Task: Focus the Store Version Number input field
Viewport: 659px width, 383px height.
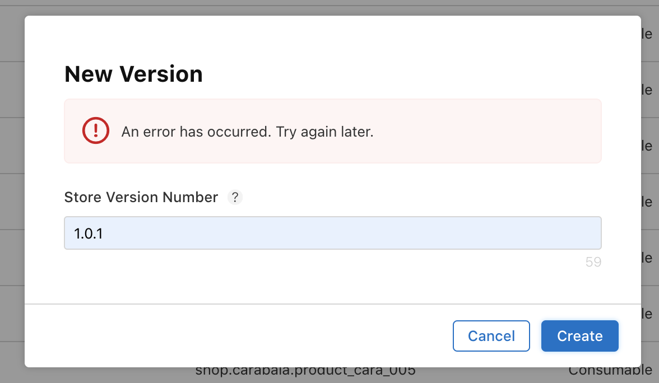Action: 332,233
